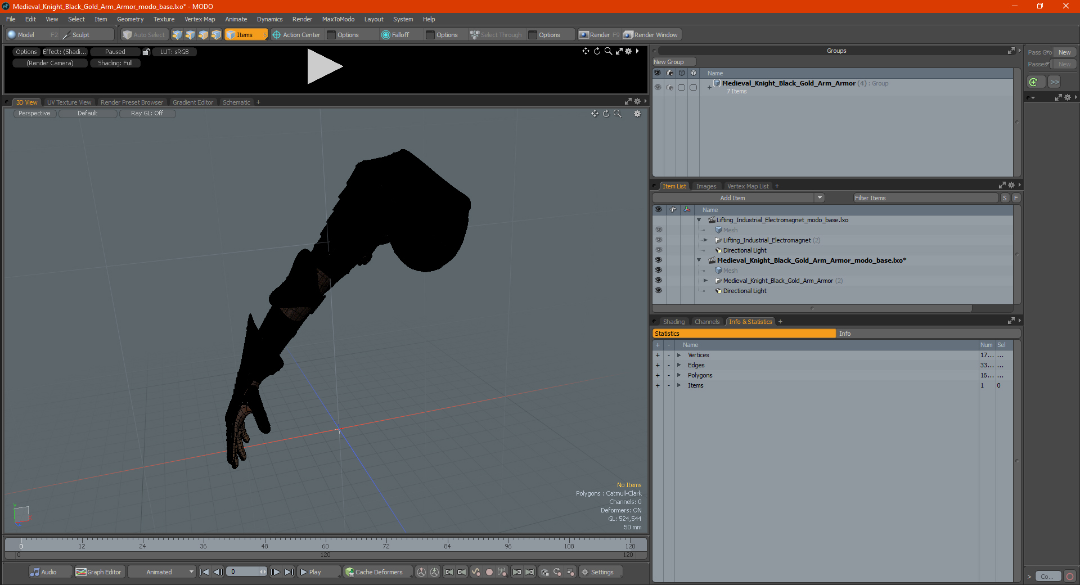The height and width of the screenshot is (585, 1080).
Task: Click the record keyframe circle icon
Action: click(x=489, y=572)
